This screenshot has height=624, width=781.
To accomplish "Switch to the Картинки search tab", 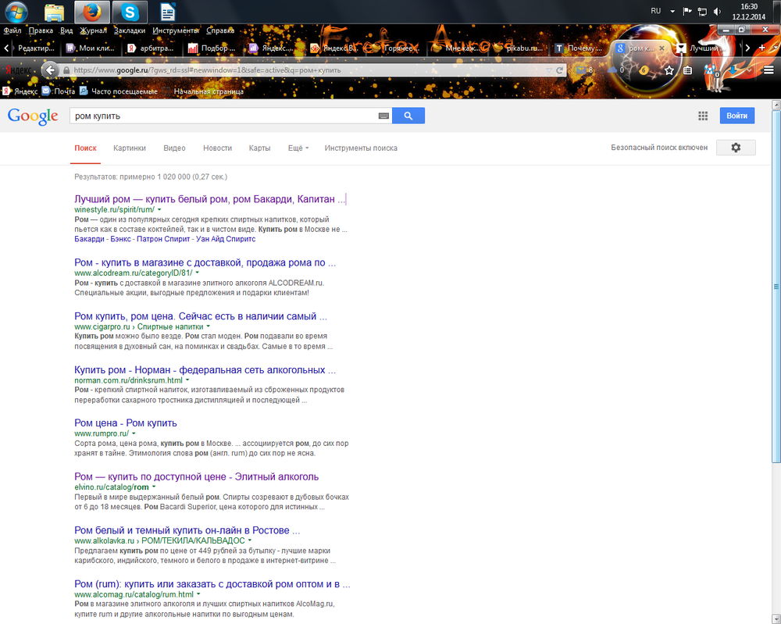I will [x=130, y=148].
